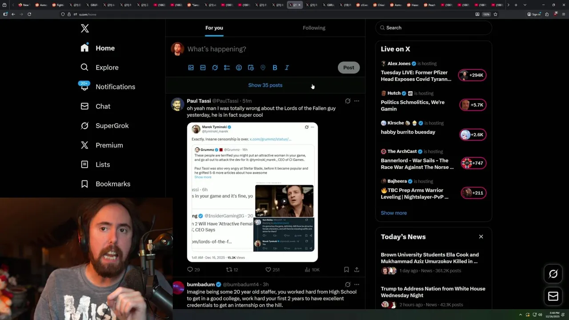569x320 pixels.
Task: Open more menu on Paul Tassi post
Action: [357, 101]
